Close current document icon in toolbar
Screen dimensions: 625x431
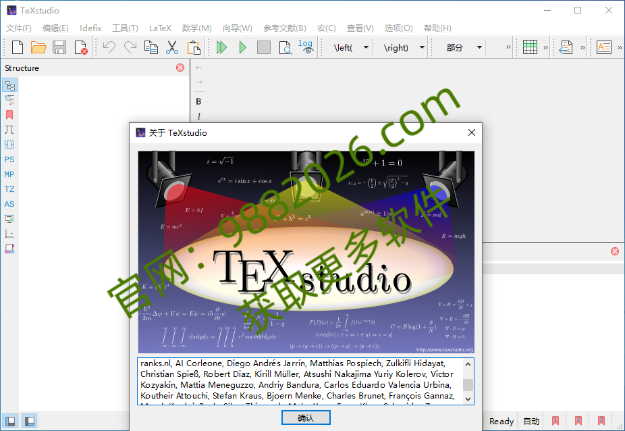[81, 47]
